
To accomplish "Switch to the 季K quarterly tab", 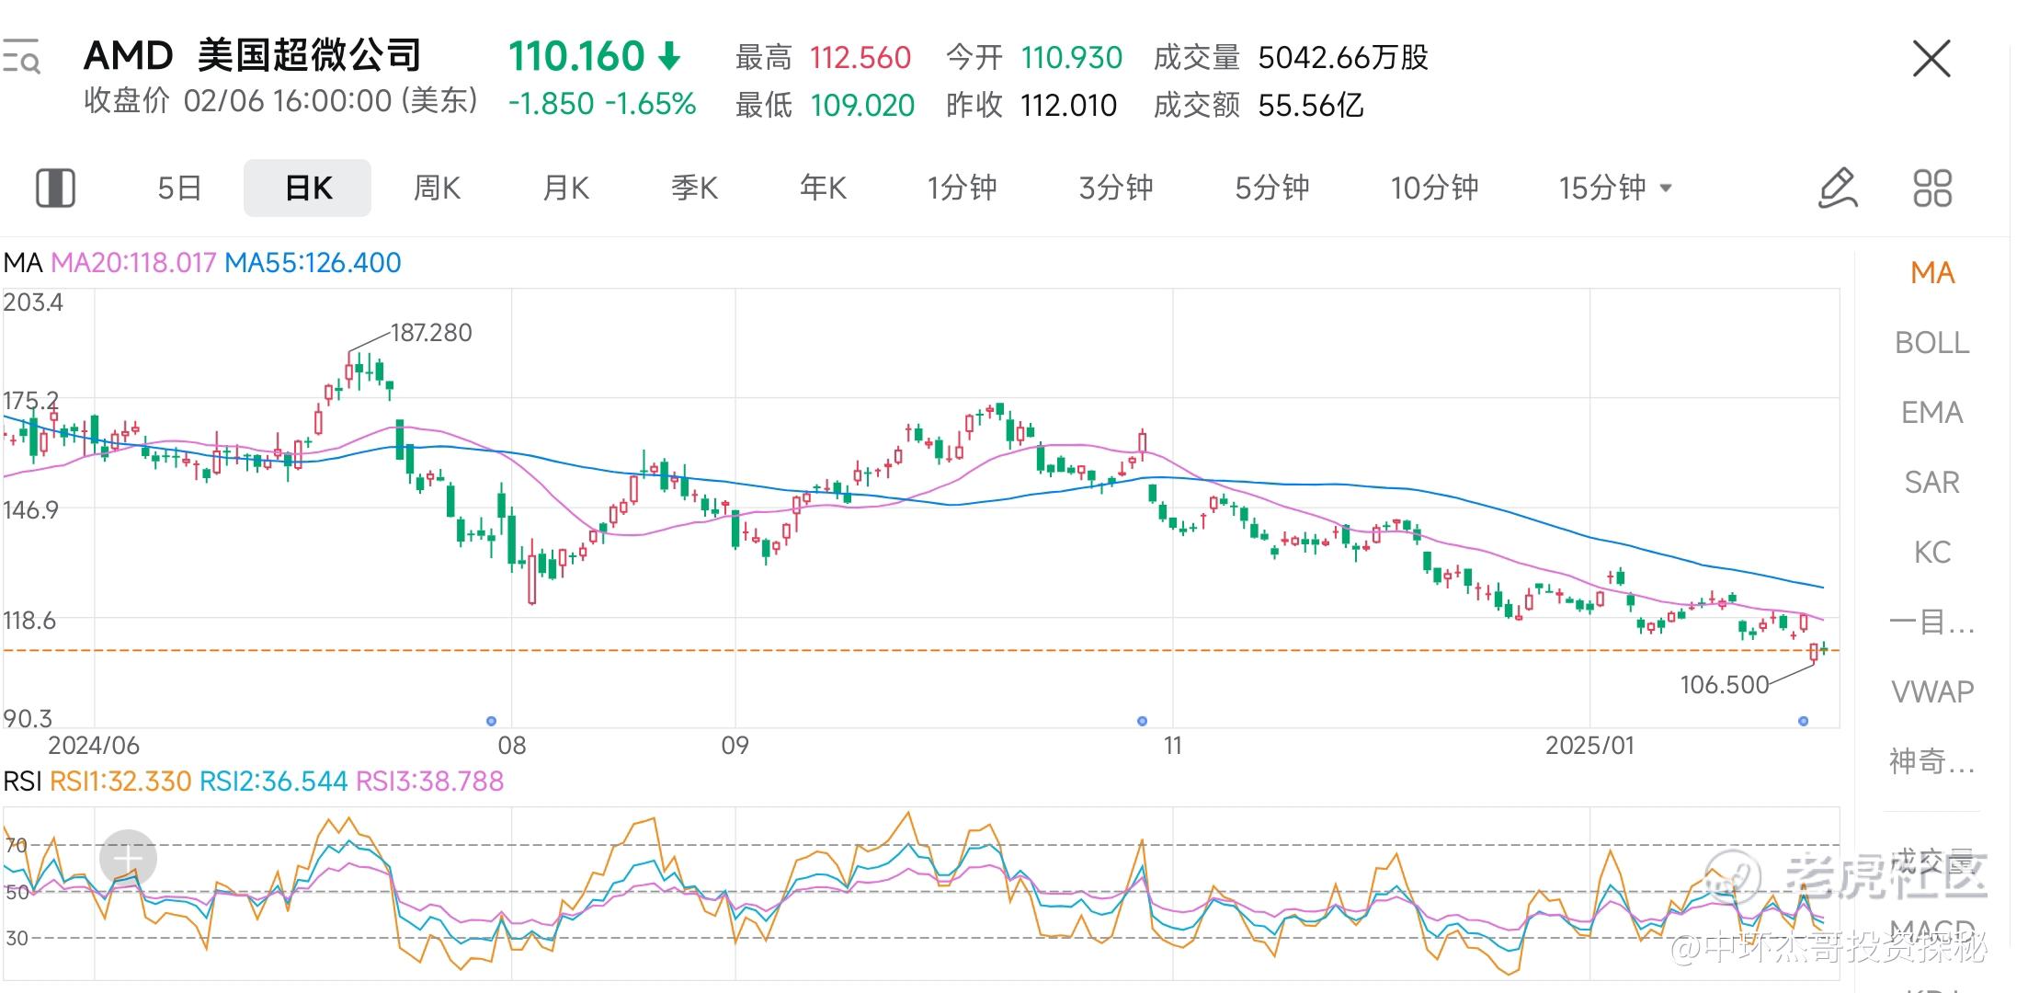I will click(x=694, y=188).
